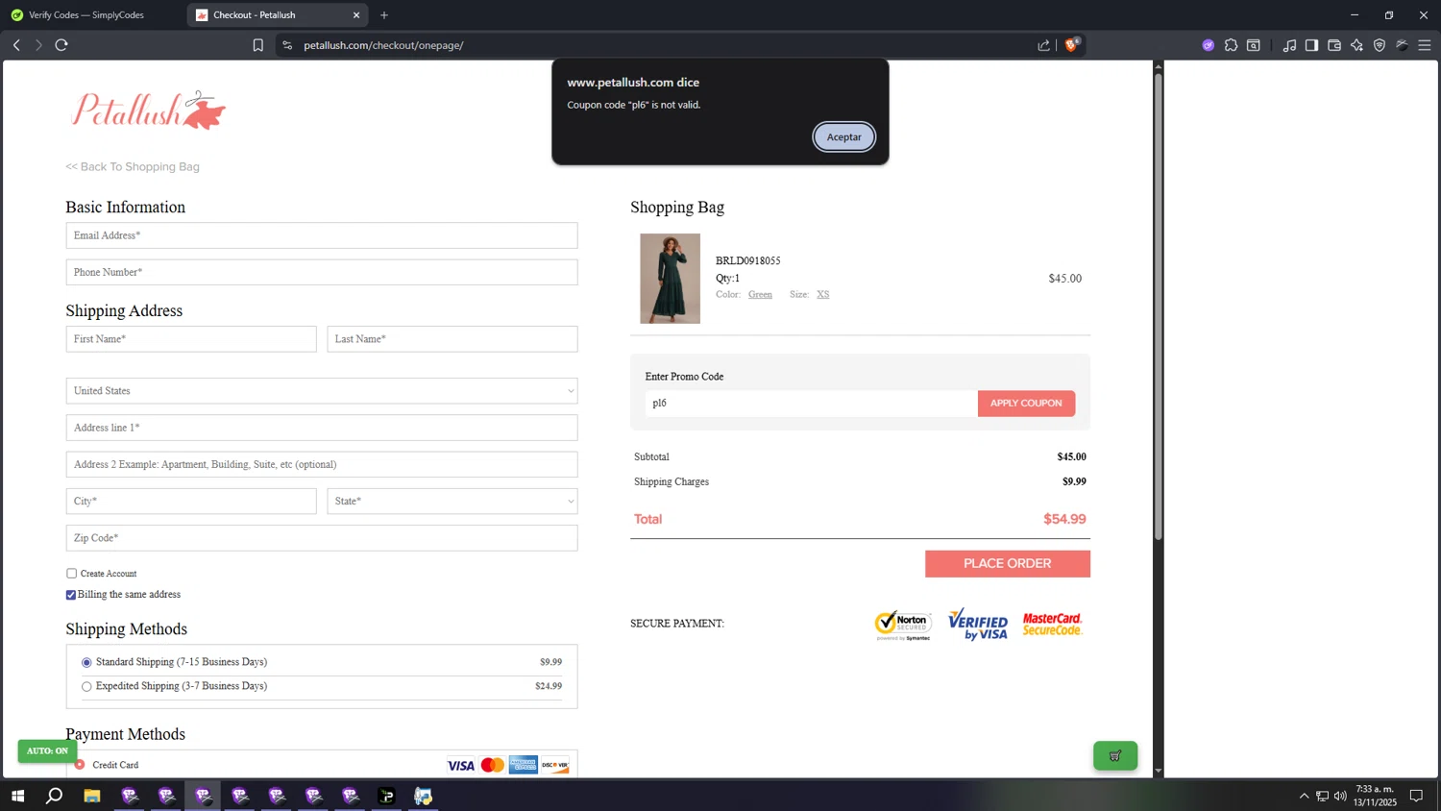Viewport: 1441px width, 811px height.
Task: Open the extensions puzzle icon
Action: [1231, 45]
